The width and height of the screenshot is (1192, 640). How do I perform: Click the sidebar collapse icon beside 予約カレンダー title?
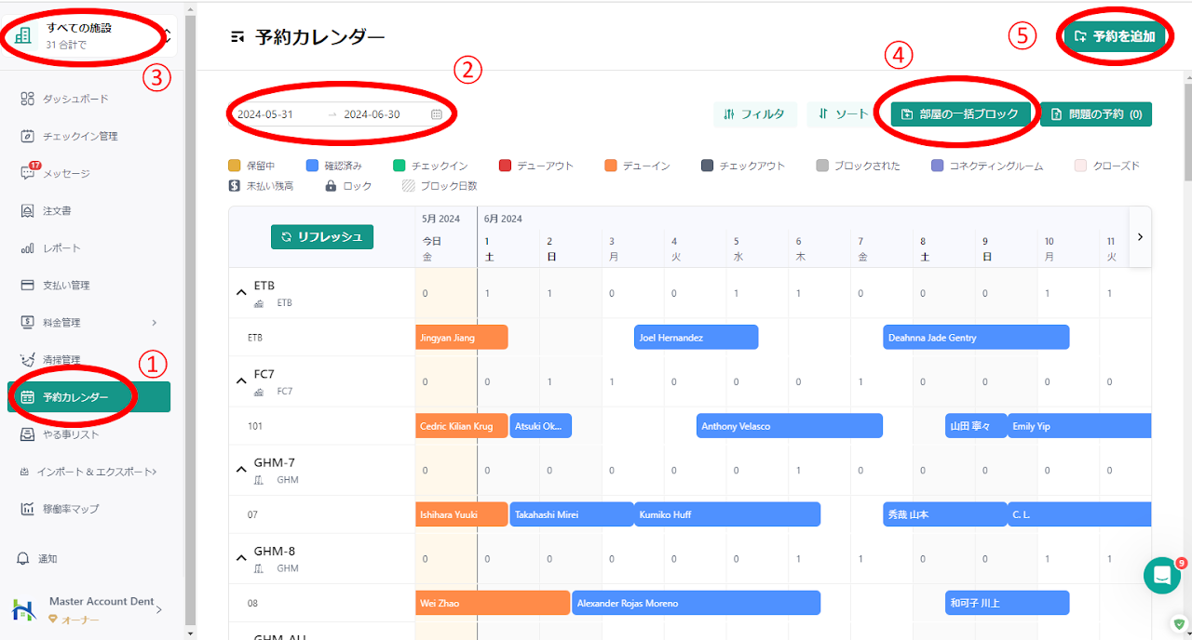coord(238,37)
